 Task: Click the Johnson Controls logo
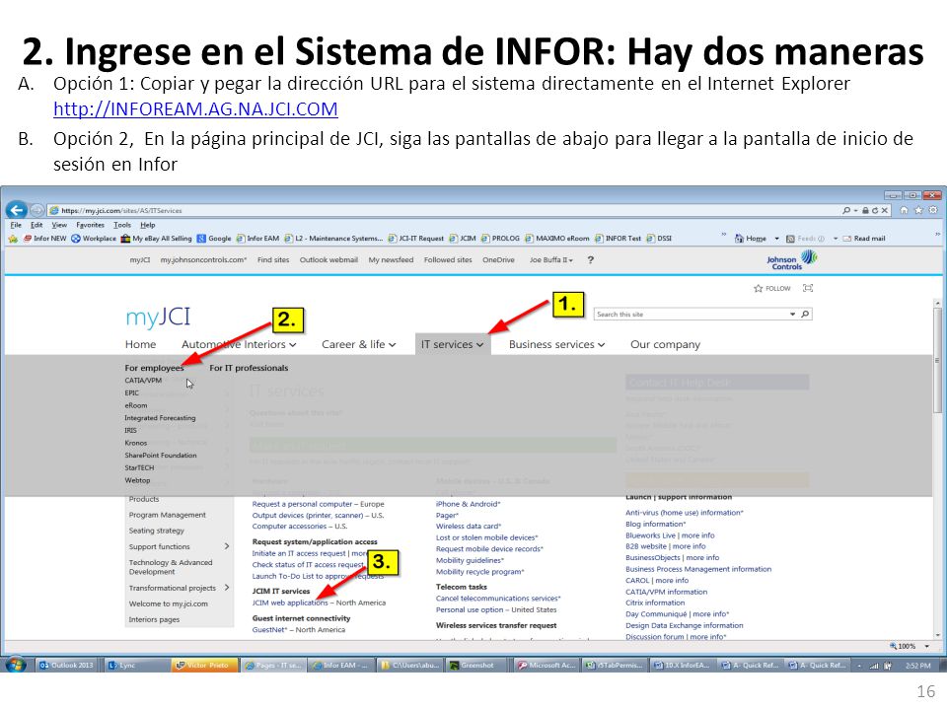point(792,260)
